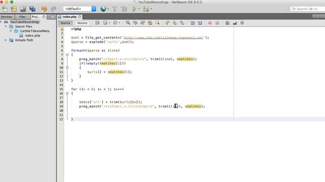Toggle Highlight Search in editor toolbar

[150, 23]
